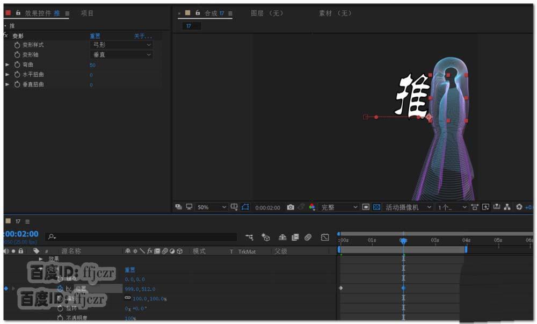Open the 变形样式 dropdown set to 弓形

pos(121,45)
